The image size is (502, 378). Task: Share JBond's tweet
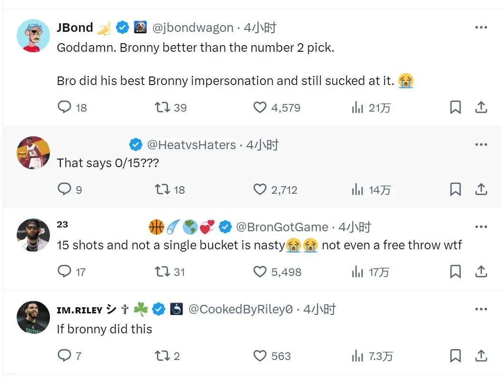pos(481,108)
